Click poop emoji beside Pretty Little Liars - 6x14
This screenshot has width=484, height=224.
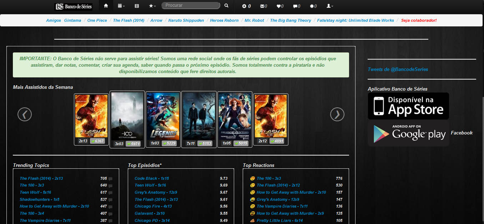(253, 220)
